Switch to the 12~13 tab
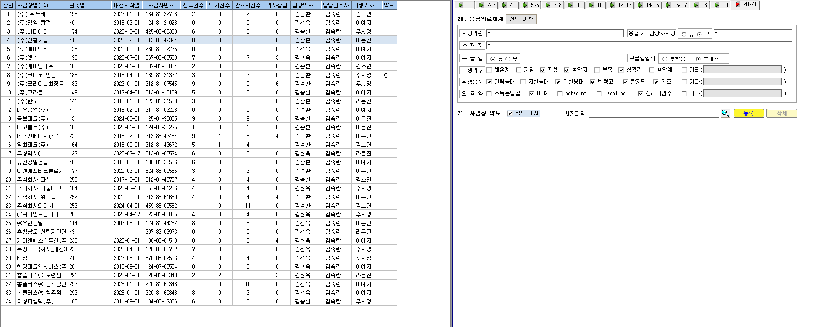This screenshot has height=327, width=827. click(x=621, y=5)
